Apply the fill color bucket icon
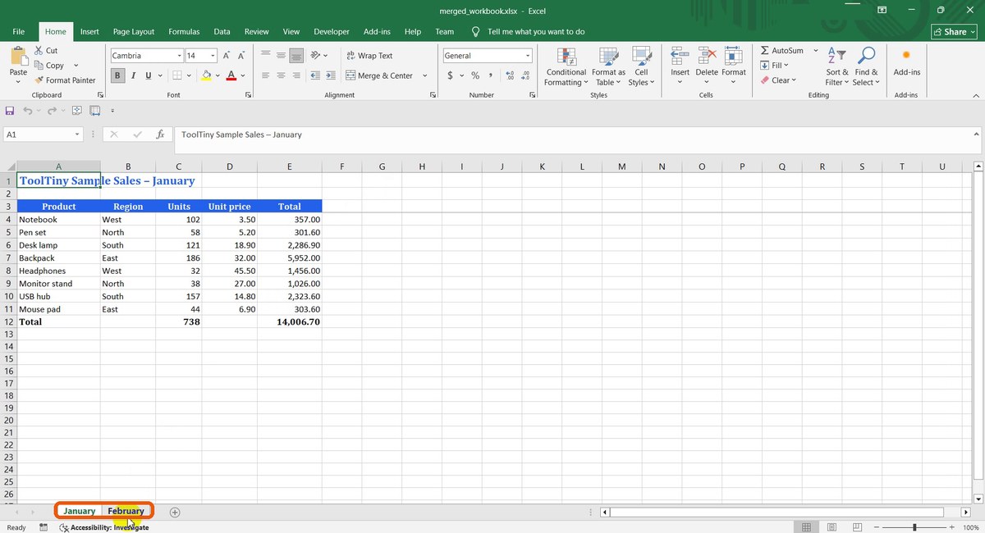This screenshot has height=533, width=985. pos(207,75)
